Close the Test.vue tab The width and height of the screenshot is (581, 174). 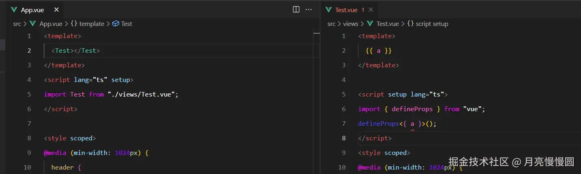click(371, 10)
